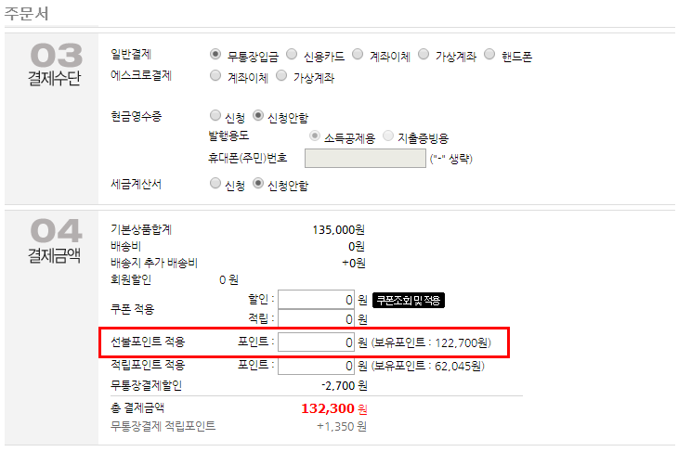Click the coupon 적립 amount field
678x452 pixels.
(316, 319)
